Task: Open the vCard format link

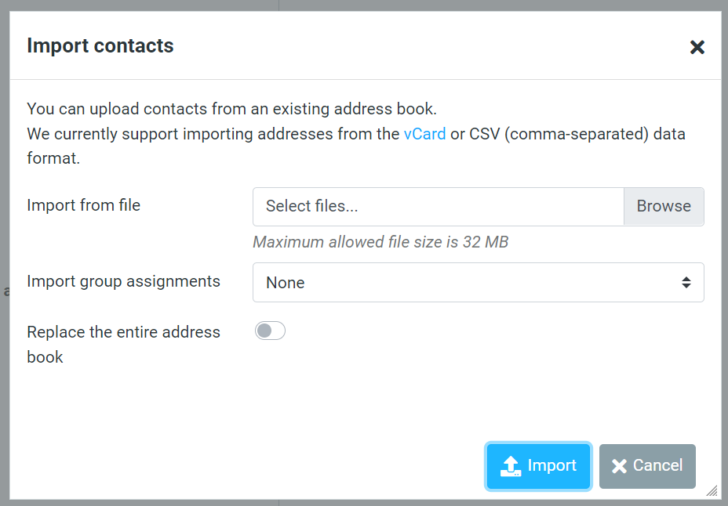Action: coord(424,134)
